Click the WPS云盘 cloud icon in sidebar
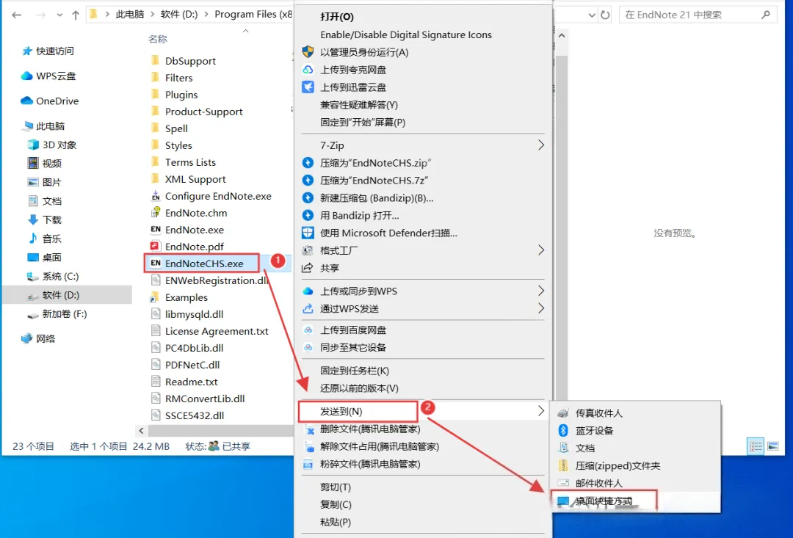793x538 pixels. point(26,76)
